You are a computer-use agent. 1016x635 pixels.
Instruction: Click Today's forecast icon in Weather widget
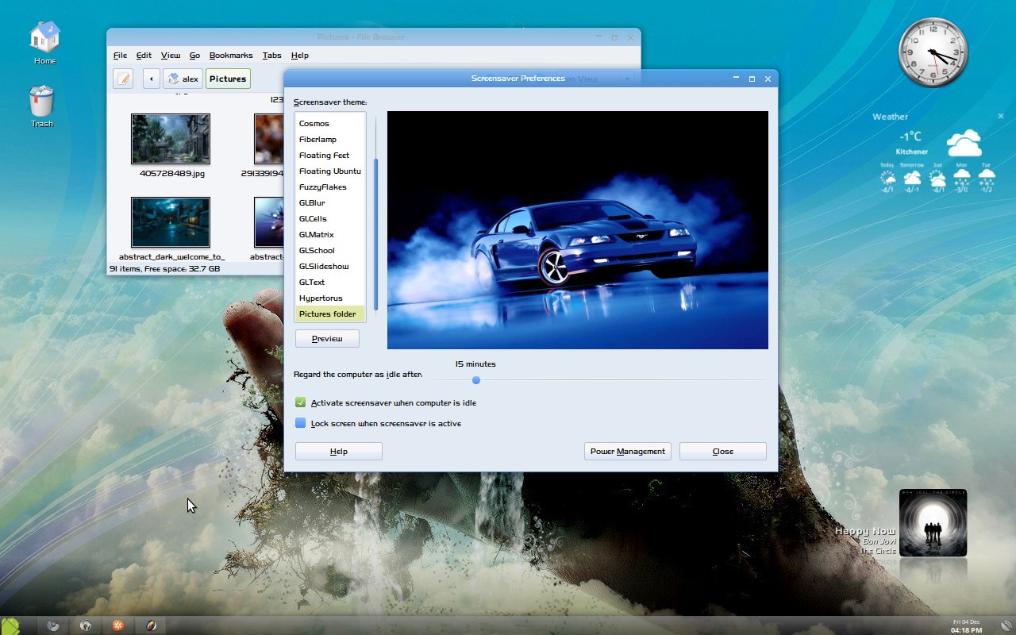[887, 177]
